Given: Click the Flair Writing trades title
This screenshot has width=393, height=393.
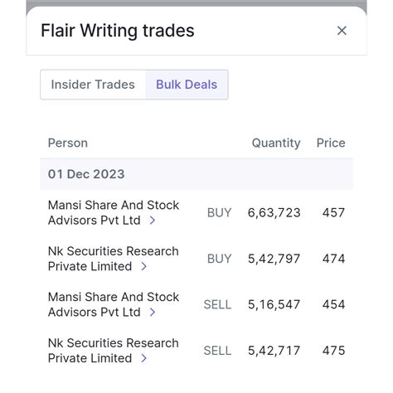Looking at the screenshot, I should click(118, 31).
